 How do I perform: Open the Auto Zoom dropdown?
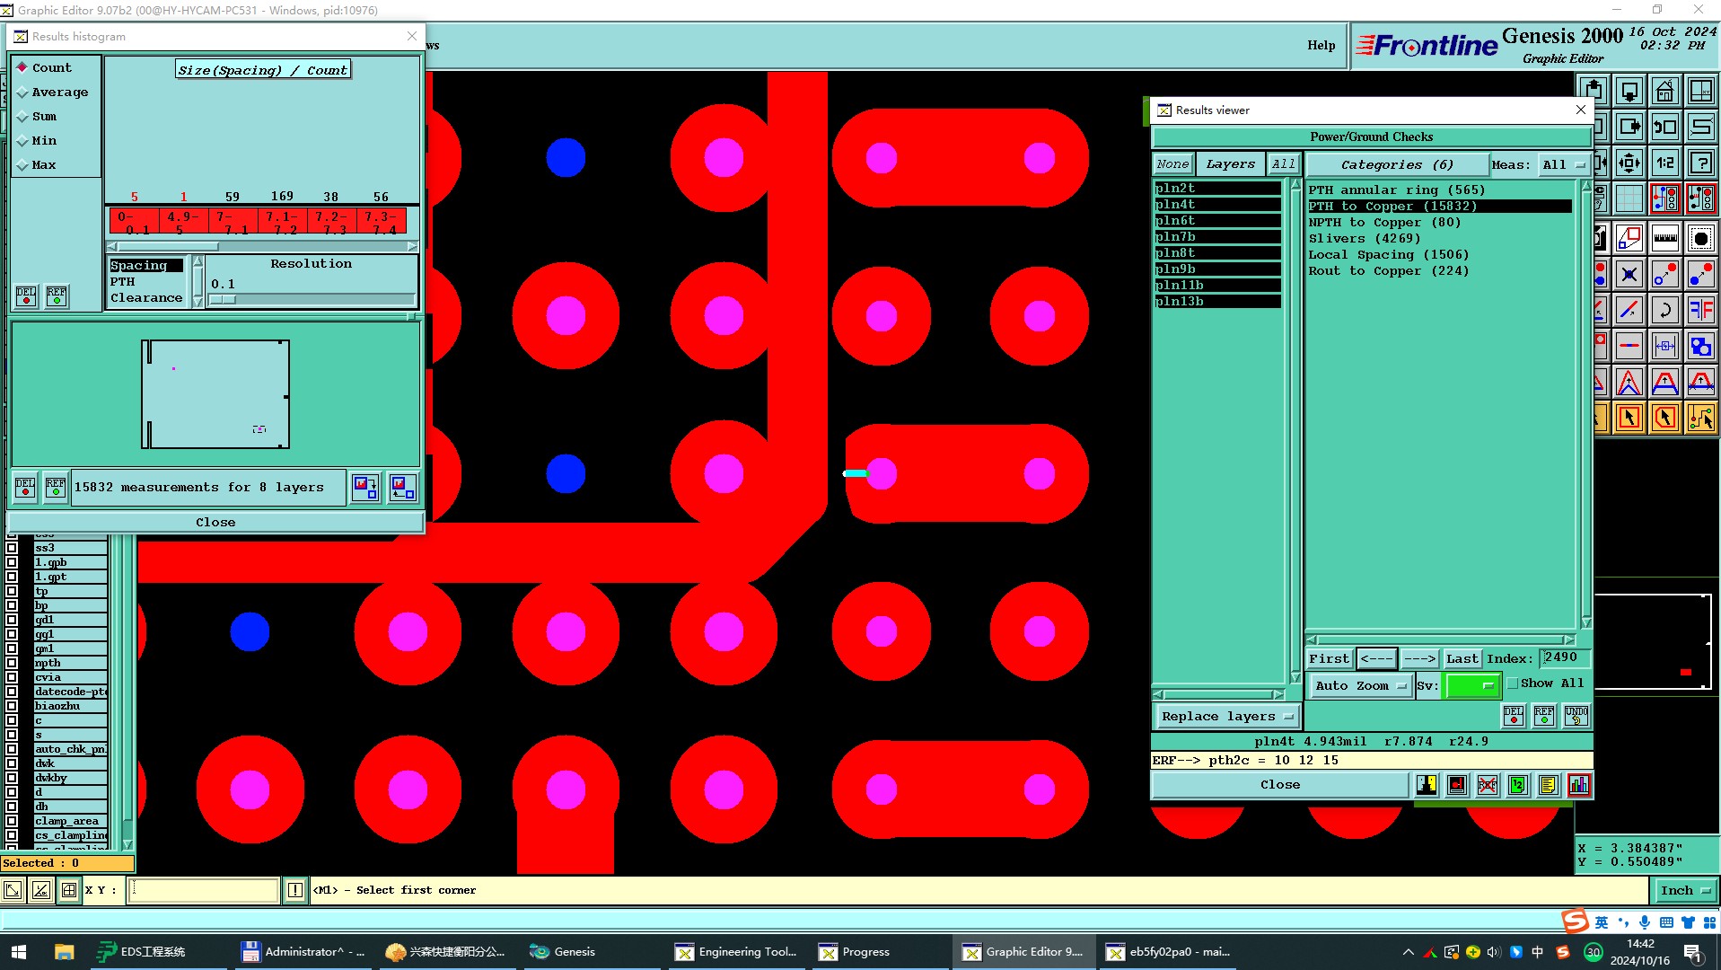(x=1360, y=685)
